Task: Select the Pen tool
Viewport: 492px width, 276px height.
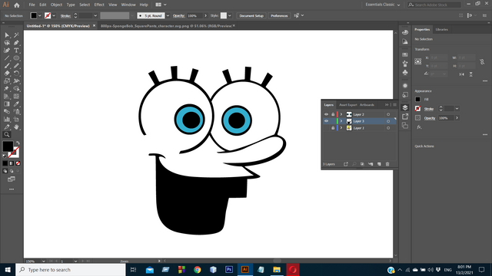Action: (x=16, y=43)
